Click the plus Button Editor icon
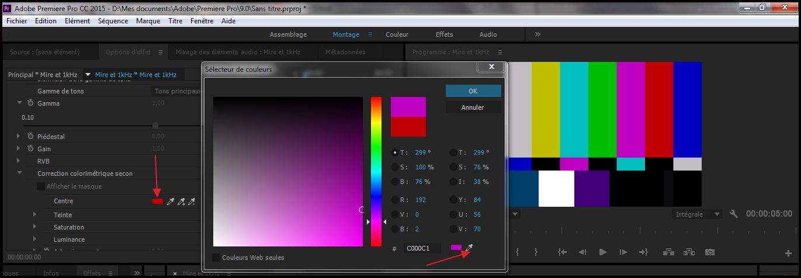Viewport: 801px width, 278px height. (788, 253)
